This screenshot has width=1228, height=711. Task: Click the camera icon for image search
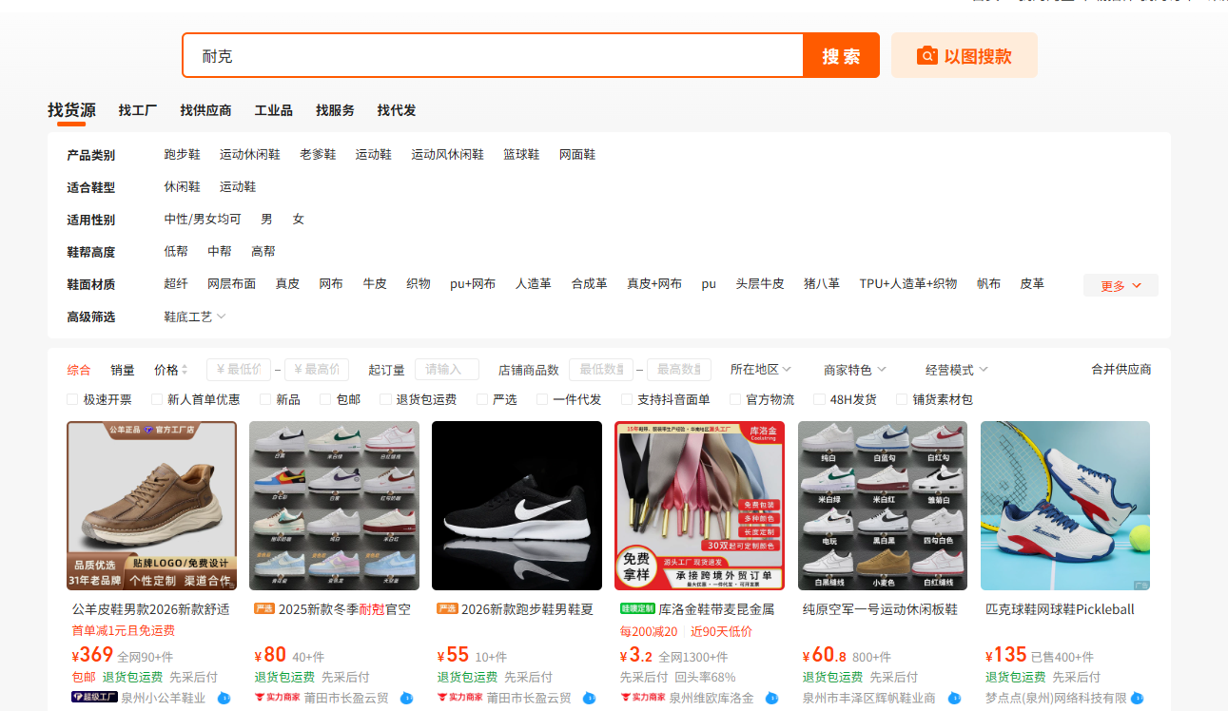tap(927, 56)
